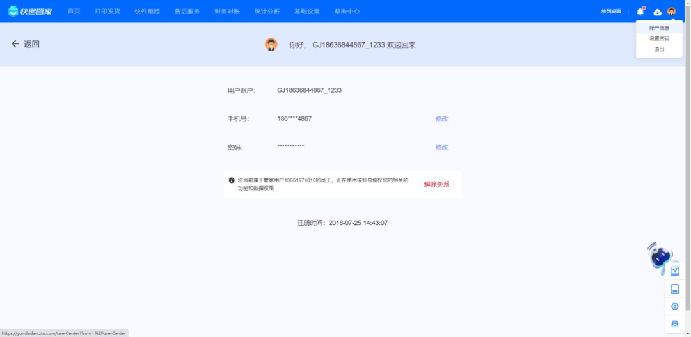
Task: Click 修改 next to the password
Action: pyautogui.click(x=441, y=147)
